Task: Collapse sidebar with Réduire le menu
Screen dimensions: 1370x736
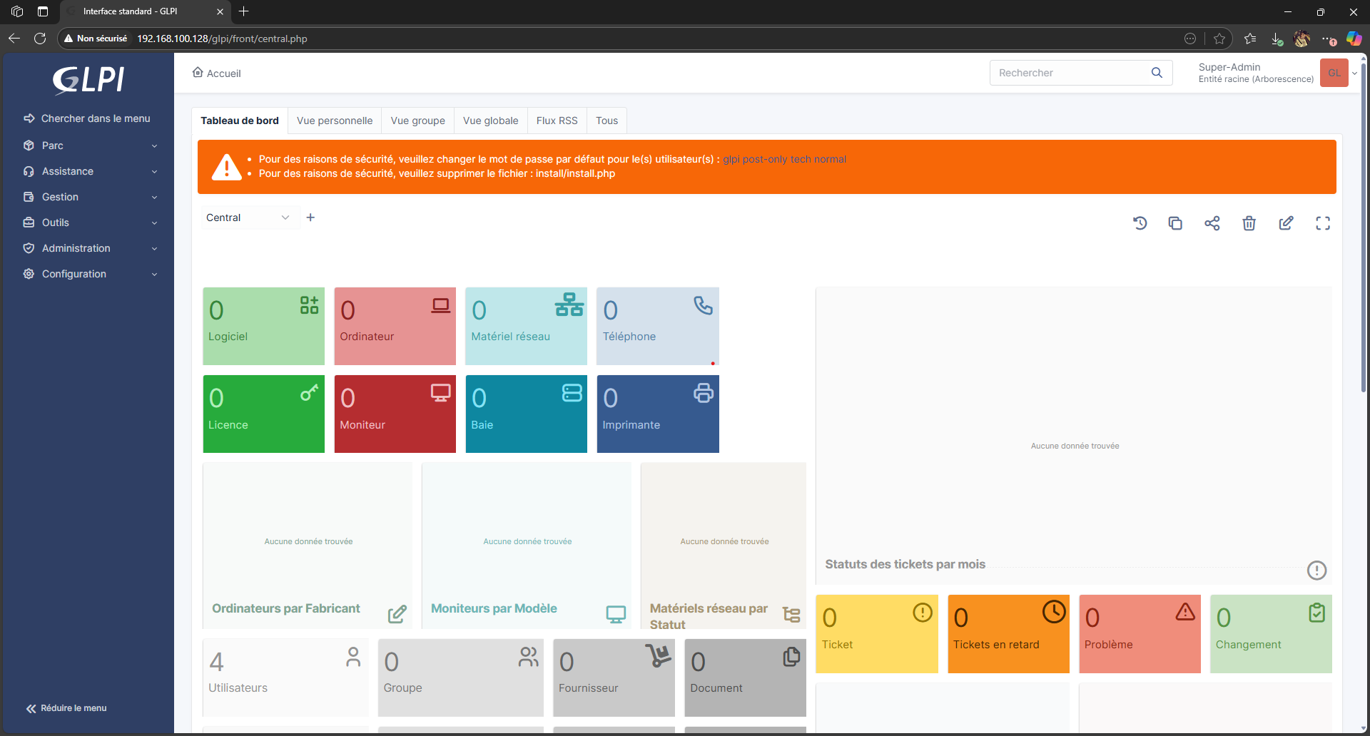Action: (x=66, y=708)
